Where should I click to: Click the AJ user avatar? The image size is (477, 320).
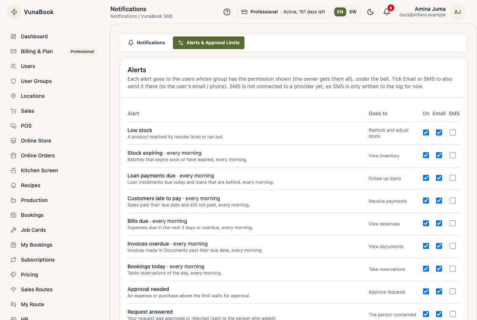tap(458, 12)
